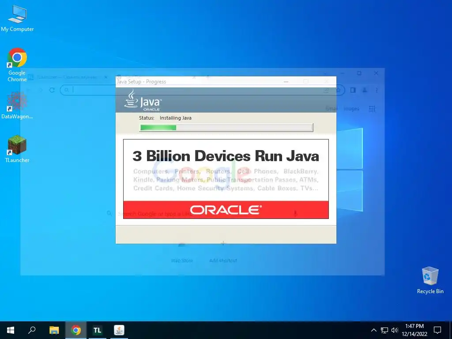Switch to TLauncher TL taskbar button
Viewport: 452px width, 339px height.
pyautogui.click(x=98, y=330)
